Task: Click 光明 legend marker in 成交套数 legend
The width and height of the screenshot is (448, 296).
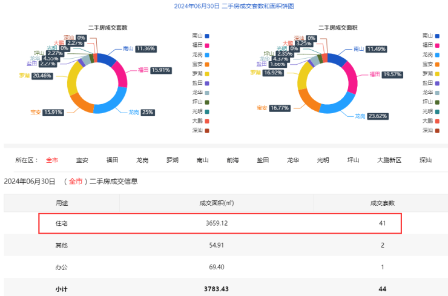Action: point(207,111)
